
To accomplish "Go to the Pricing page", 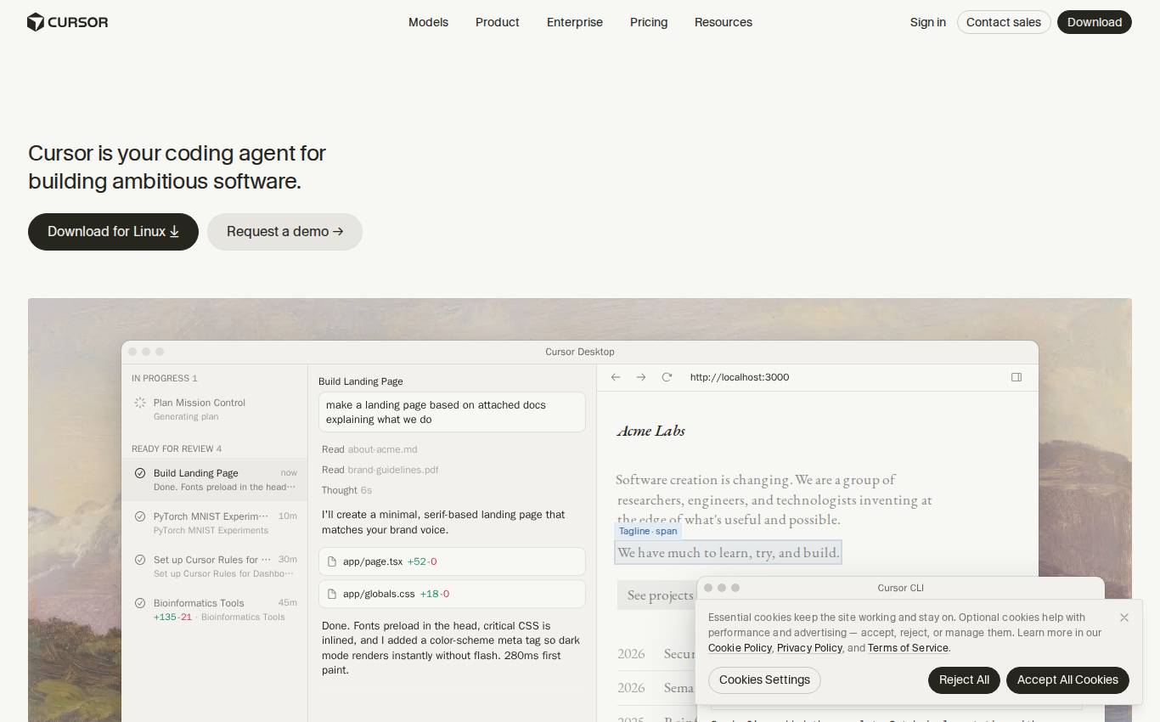I will click(x=649, y=22).
